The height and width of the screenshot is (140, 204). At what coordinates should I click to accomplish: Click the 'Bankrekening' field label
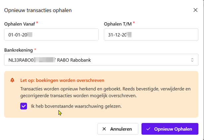click(19, 50)
